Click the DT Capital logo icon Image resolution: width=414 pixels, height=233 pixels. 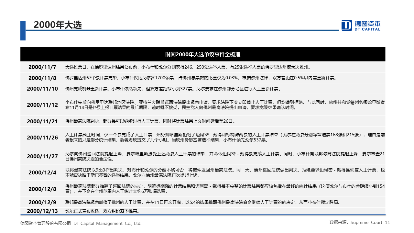[x=347, y=25]
